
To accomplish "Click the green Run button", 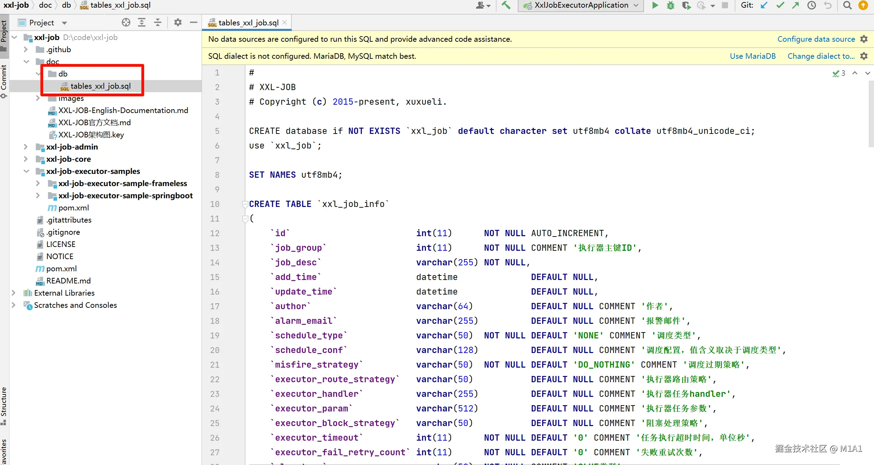I will point(655,5).
